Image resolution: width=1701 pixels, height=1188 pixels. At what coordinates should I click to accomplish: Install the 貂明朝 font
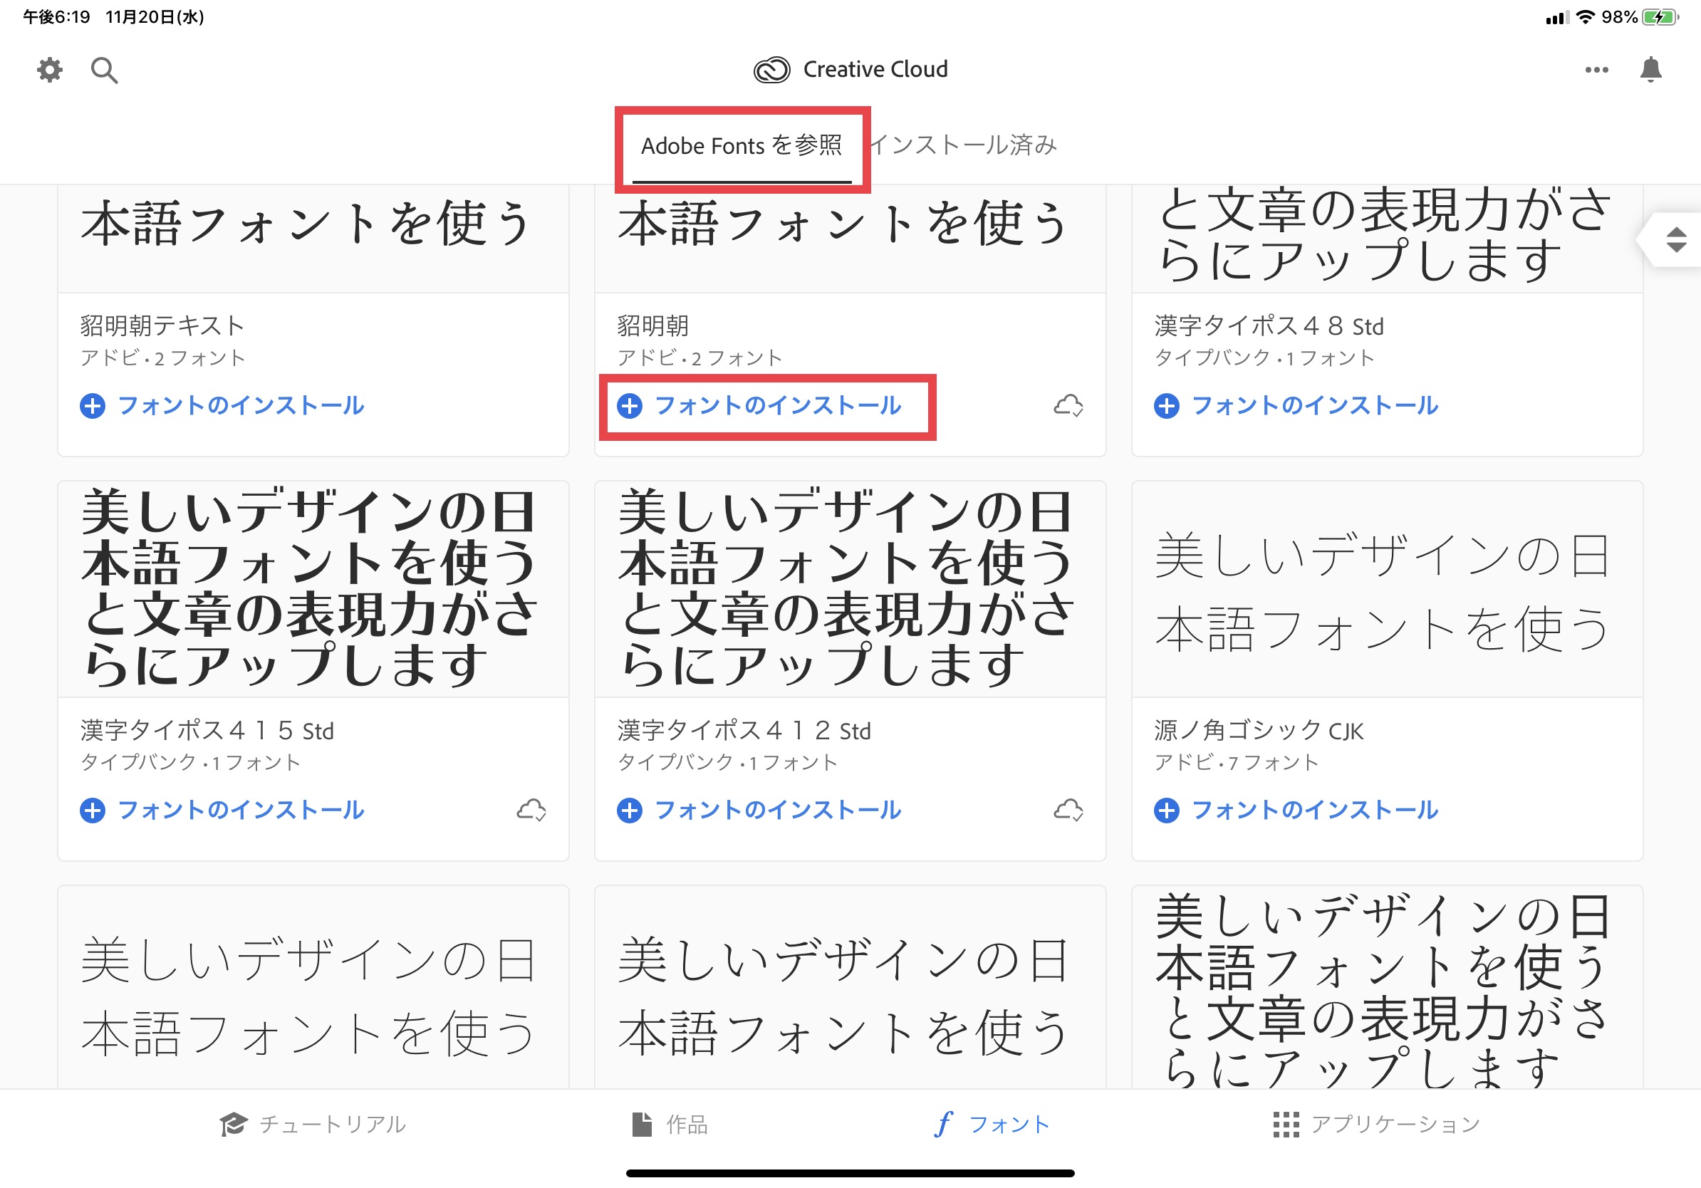point(759,406)
